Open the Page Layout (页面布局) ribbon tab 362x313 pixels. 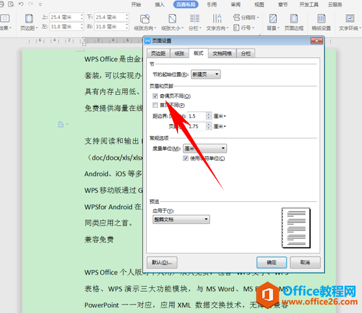coord(186,5)
